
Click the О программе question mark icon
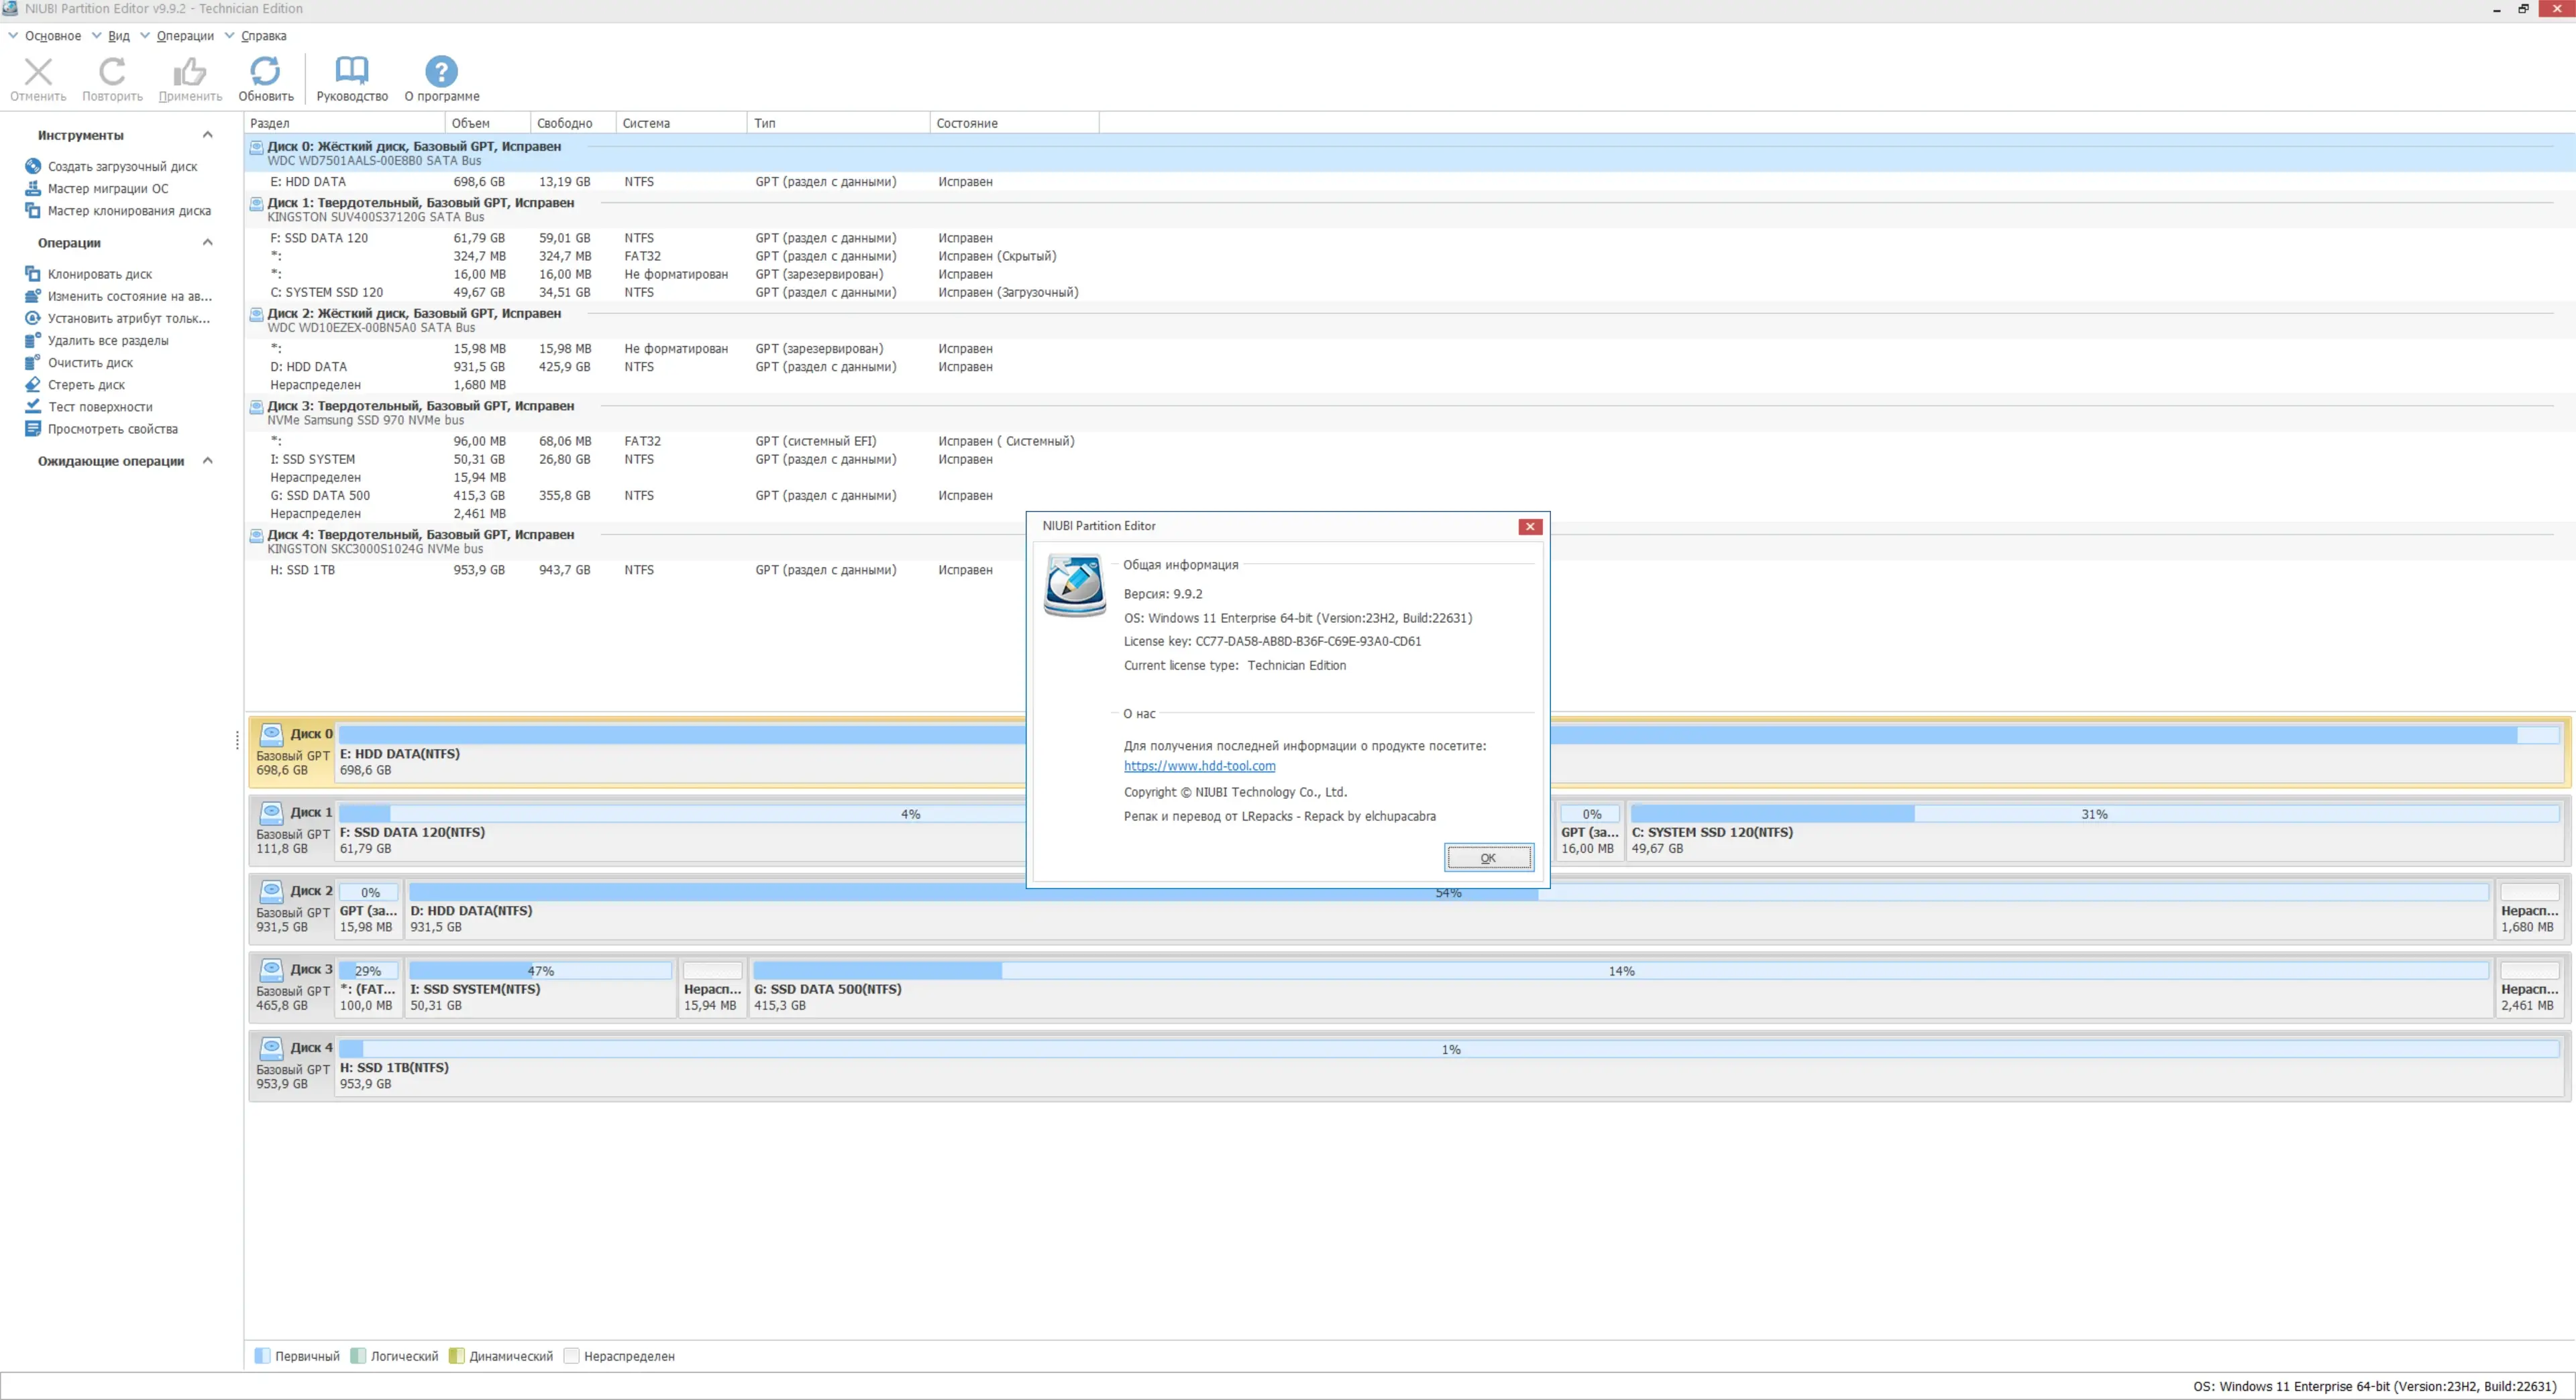pyautogui.click(x=441, y=71)
